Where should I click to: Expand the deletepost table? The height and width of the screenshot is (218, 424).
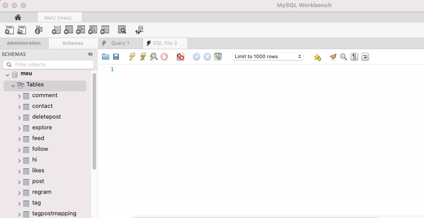[x=19, y=118]
